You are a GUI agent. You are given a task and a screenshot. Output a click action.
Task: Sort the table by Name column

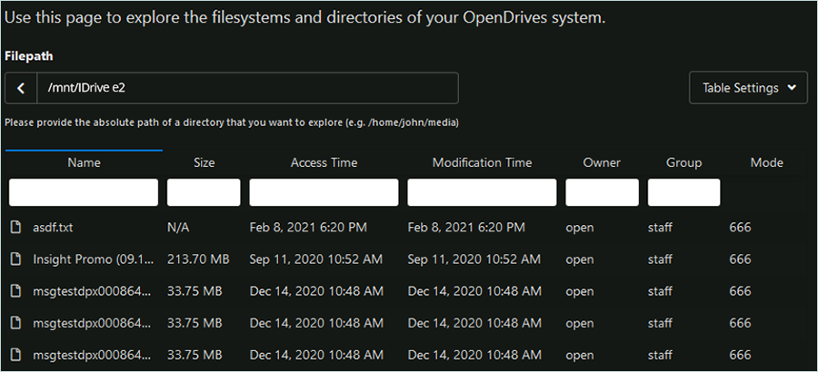84,163
